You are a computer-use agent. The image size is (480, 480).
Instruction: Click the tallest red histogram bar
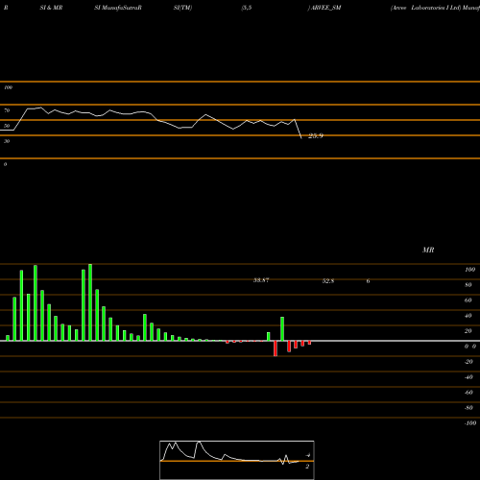point(276,348)
